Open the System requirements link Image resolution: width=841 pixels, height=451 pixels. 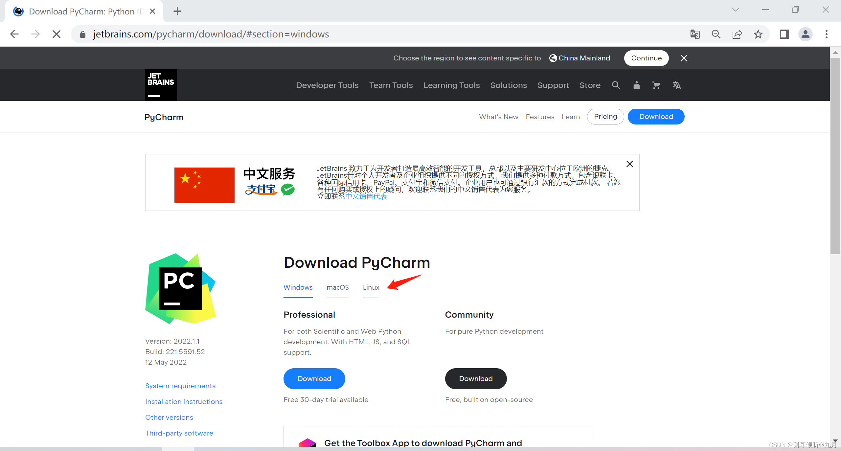pos(180,386)
